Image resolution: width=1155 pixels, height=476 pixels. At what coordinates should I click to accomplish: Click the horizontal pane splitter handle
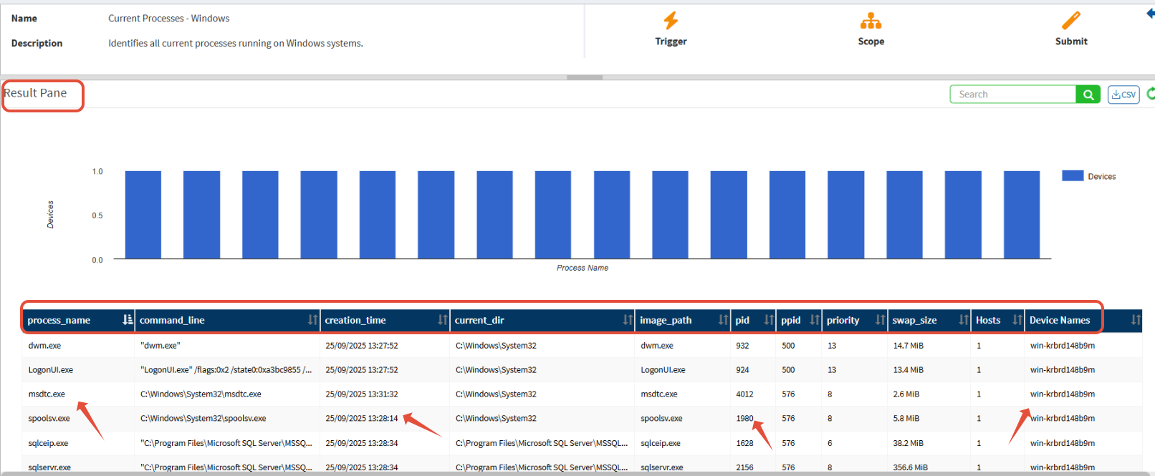584,77
